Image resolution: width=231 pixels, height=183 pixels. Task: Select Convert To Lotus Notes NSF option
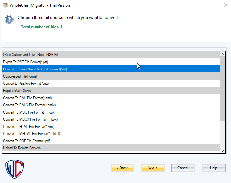[x=111, y=69]
